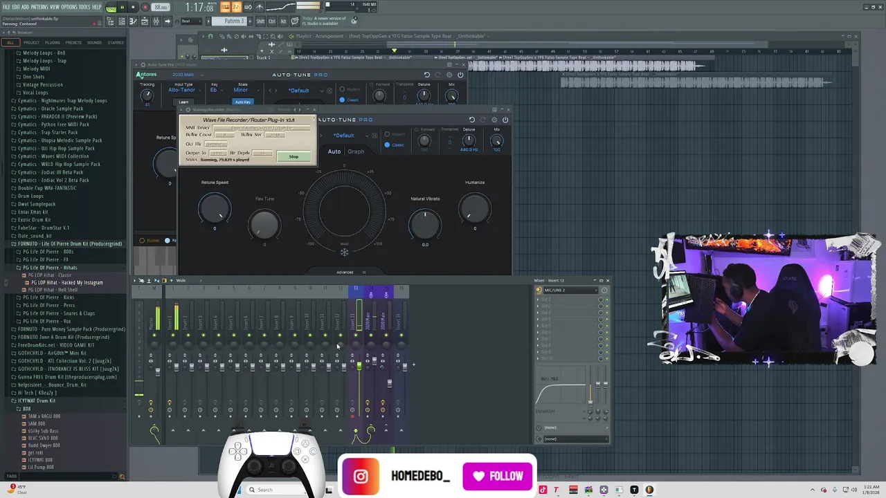
Task: Open the mixer view toolbar icon
Action: click(155, 21)
